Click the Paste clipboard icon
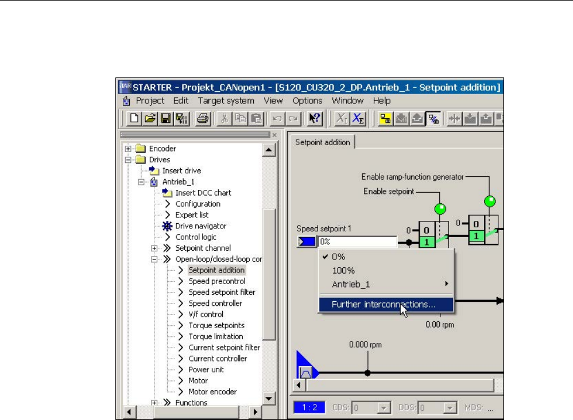This screenshot has height=420, width=573. click(256, 118)
